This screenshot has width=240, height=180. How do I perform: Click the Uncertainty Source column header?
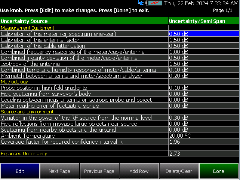point(84,21)
